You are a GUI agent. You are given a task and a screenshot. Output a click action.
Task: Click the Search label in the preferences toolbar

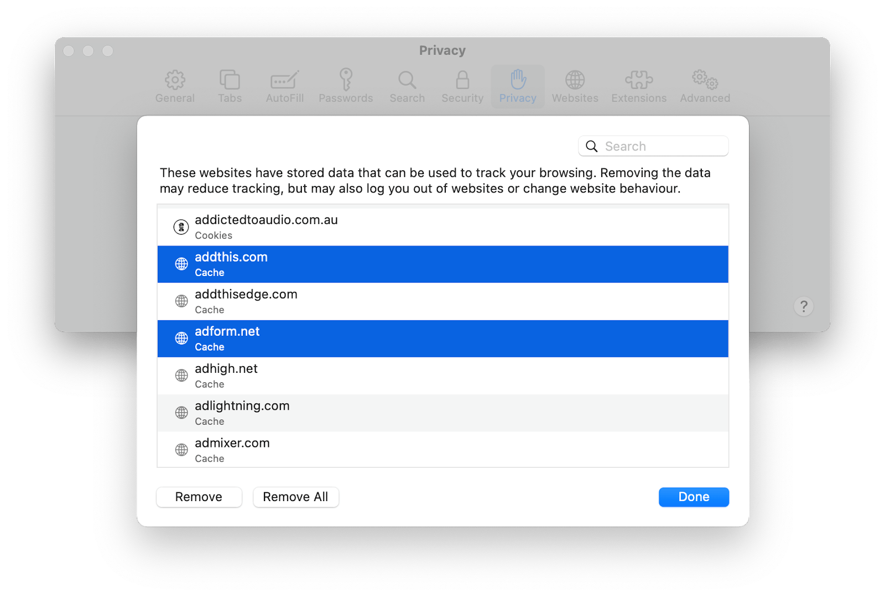[407, 98]
